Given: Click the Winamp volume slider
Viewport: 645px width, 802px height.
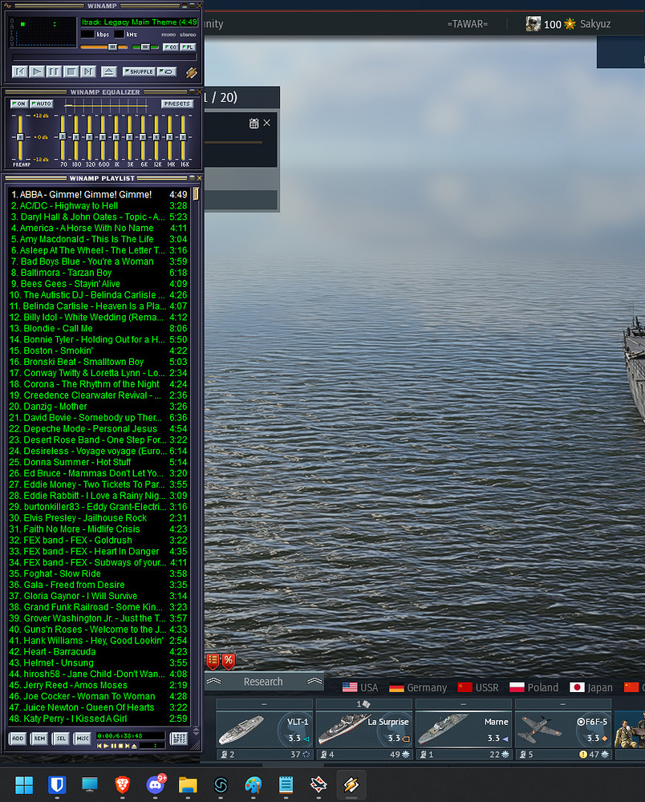Looking at the screenshot, I should click(x=106, y=47).
